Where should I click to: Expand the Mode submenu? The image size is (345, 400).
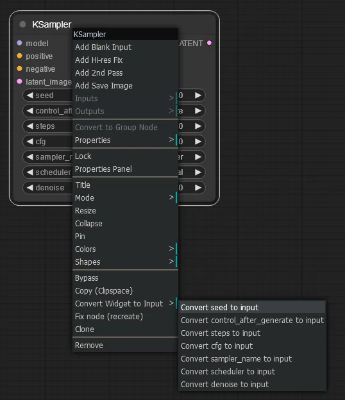[x=125, y=197]
